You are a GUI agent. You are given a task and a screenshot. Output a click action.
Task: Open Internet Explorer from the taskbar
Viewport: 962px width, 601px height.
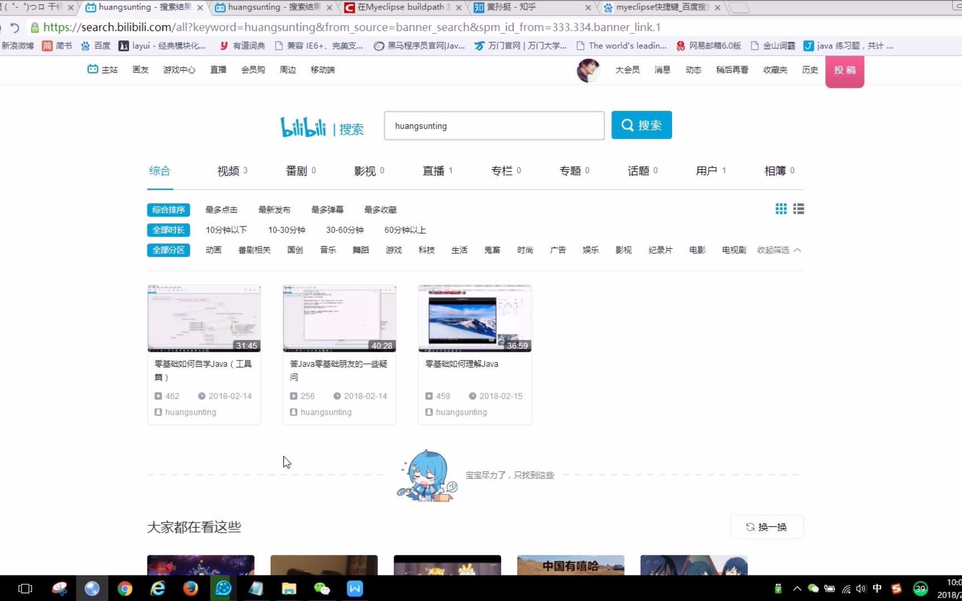[x=158, y=588]
